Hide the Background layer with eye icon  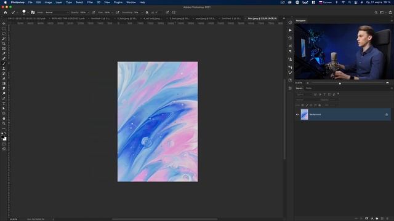(x=297, y=115)
